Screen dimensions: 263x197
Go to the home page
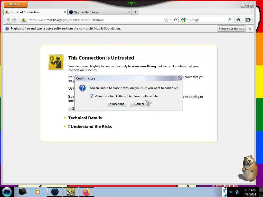[x=238, y=20]
